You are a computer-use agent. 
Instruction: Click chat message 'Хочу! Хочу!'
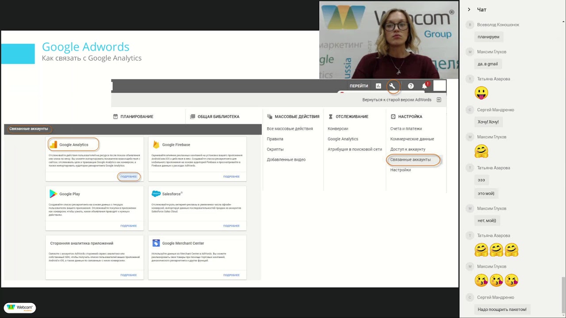pyautogui.click(x=488, y=122)
